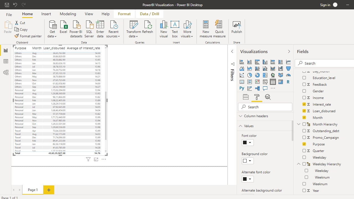The height and width of the screenshot is (199, 354).
Task: Enable the Education_level field checkbox
Action: (x=304, y=78)
